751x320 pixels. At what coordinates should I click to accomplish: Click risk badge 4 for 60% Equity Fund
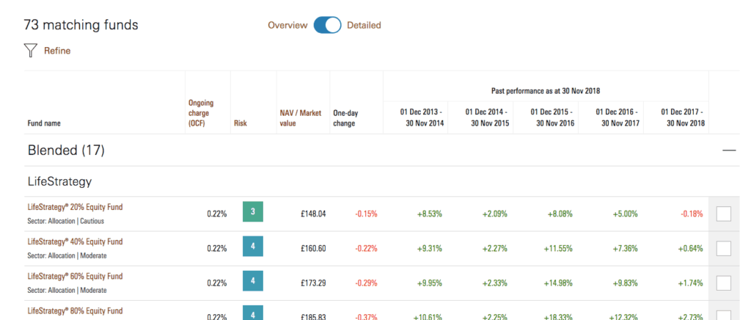(253, 280)
